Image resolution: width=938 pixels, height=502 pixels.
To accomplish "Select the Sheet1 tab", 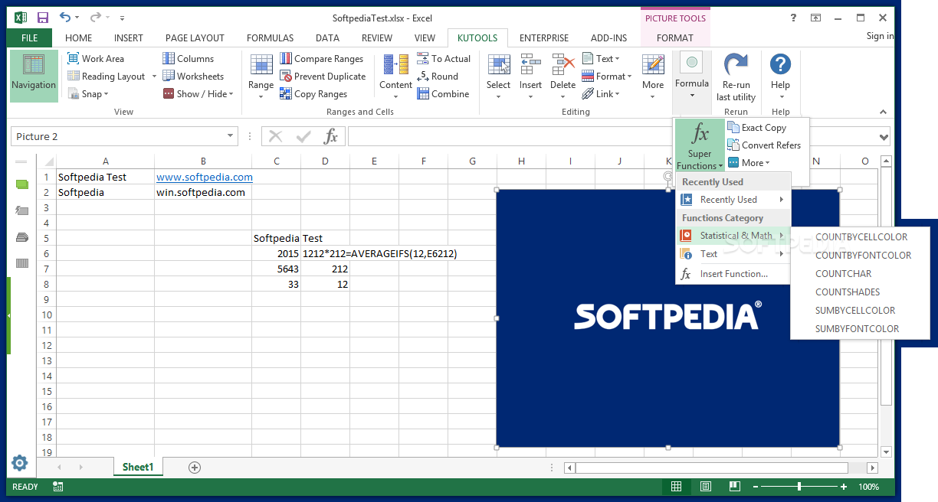I will (138, 467).
